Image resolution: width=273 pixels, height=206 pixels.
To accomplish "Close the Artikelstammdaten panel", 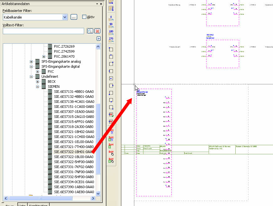I will point(101,4).
